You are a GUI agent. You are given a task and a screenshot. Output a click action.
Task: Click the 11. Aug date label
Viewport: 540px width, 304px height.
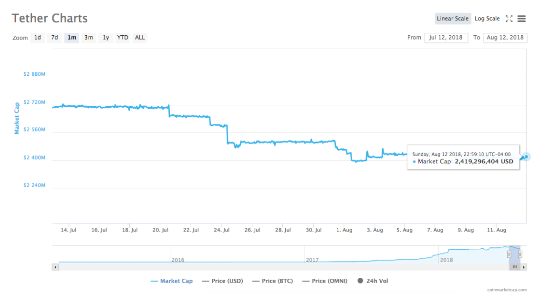(x=496, y=230)
